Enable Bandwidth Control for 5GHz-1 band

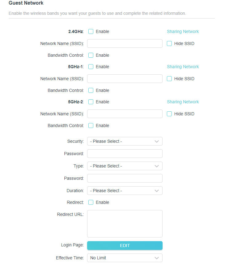point(91,90)
